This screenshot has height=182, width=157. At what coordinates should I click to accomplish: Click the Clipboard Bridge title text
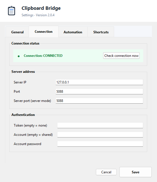41,8
